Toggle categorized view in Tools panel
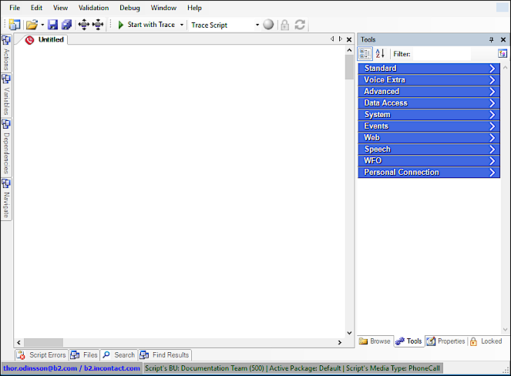511x376 pixels. click(x=365, y=54)
